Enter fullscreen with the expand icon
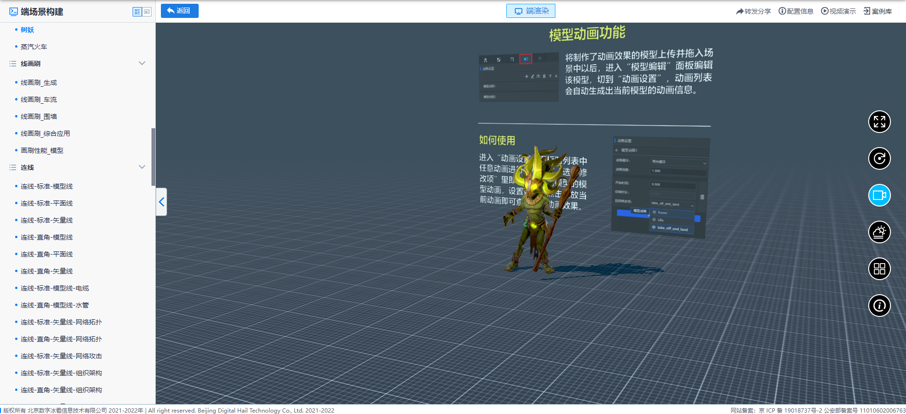The image size is (906, 414). 879,122
